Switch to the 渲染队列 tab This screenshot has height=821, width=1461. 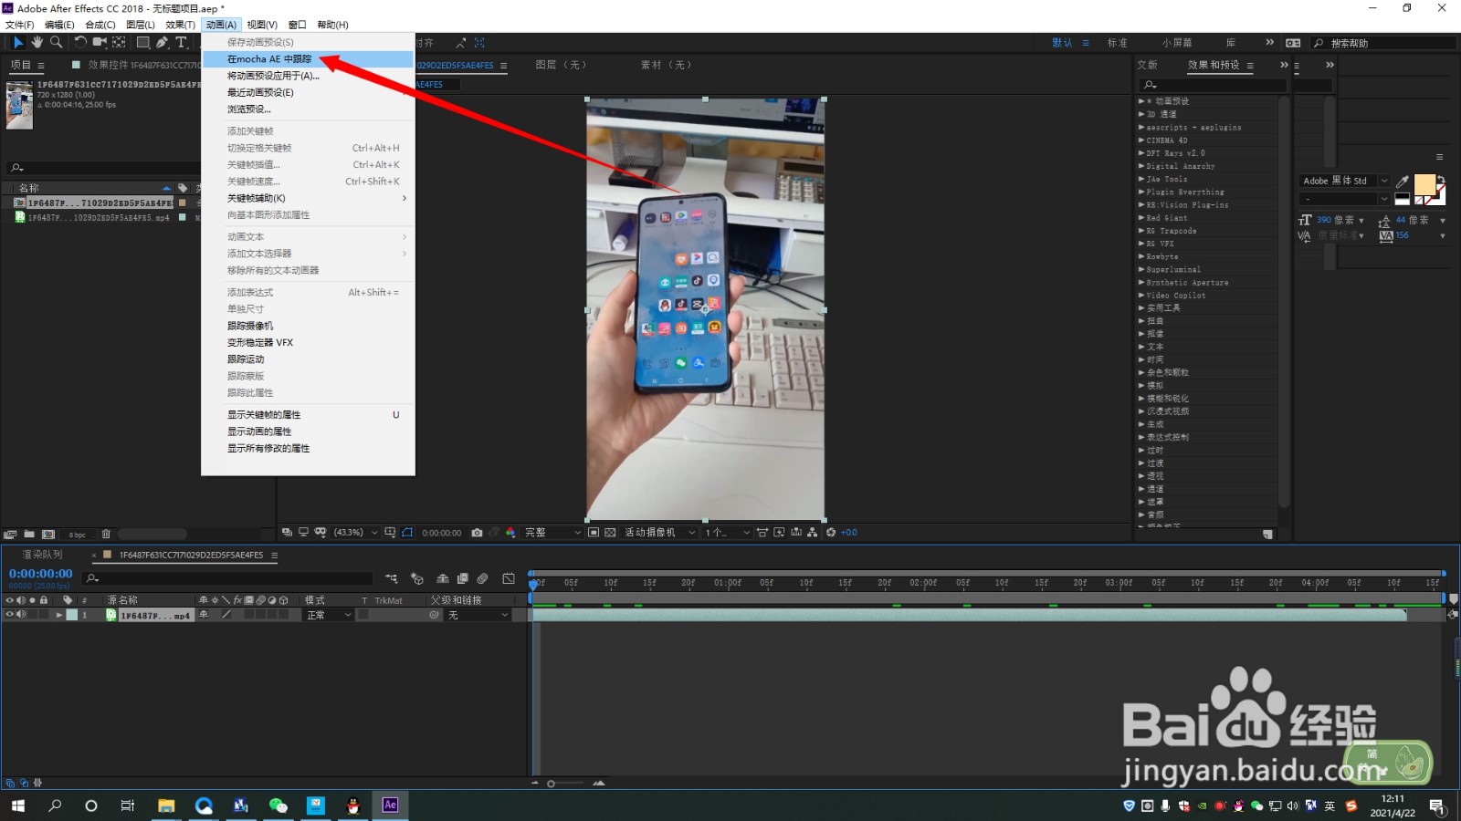42,555
